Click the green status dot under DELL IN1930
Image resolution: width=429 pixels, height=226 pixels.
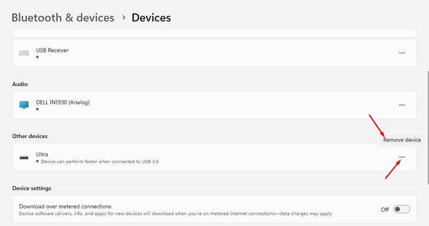37,109
